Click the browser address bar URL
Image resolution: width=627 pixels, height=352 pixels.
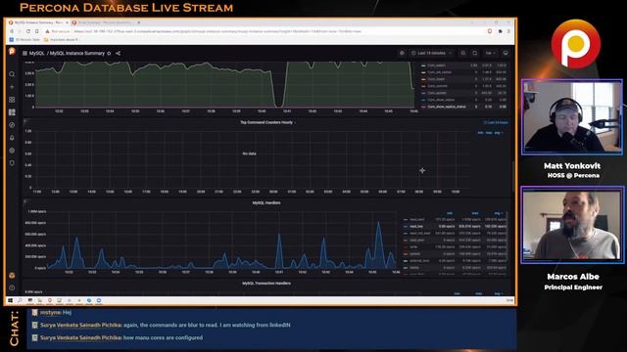(217, 31)
